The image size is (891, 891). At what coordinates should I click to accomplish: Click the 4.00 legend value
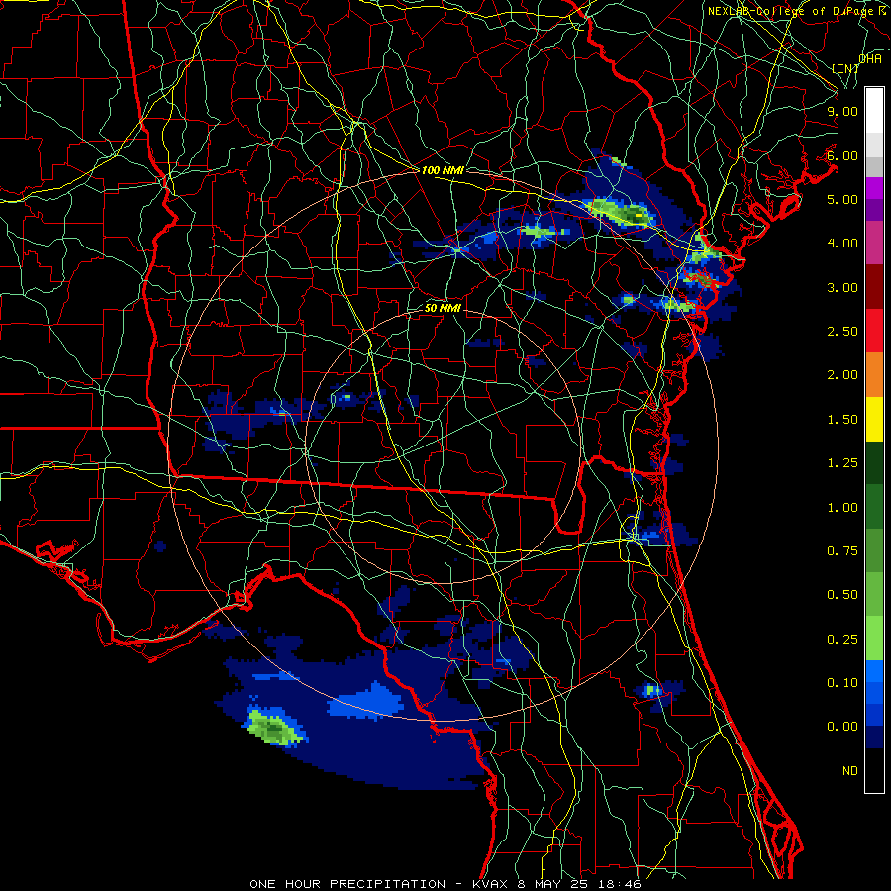[842, 244]
